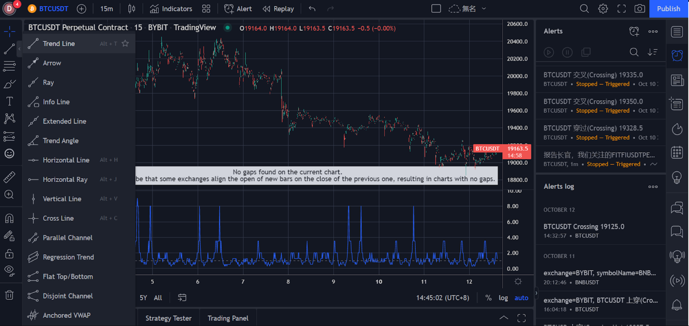Open the Indicators menu
689x326 pixels.
click(x=171, y=9)
